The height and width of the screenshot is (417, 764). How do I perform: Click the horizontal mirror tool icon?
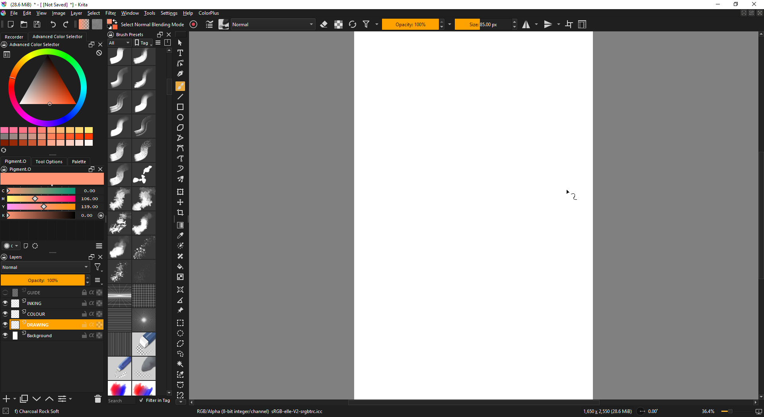(x=526, y=24)
